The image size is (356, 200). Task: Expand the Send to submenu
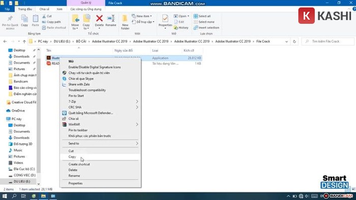137,143
